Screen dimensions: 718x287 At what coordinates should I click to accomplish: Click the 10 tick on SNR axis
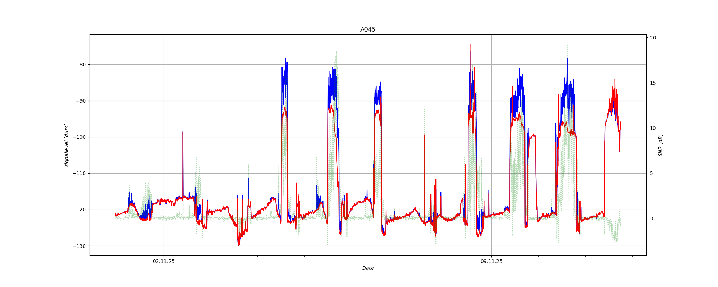tap(653, 128)
